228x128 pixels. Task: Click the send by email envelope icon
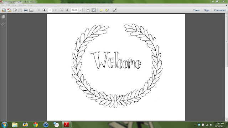[31, 10]
